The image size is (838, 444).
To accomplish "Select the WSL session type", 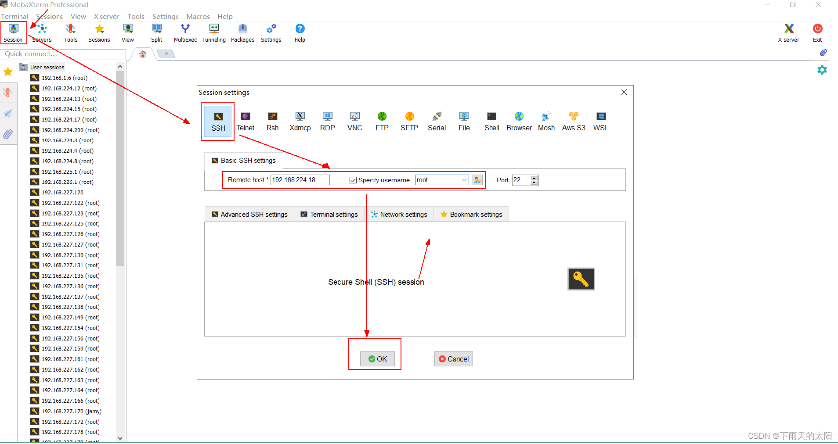I will [x=601, y=122].
